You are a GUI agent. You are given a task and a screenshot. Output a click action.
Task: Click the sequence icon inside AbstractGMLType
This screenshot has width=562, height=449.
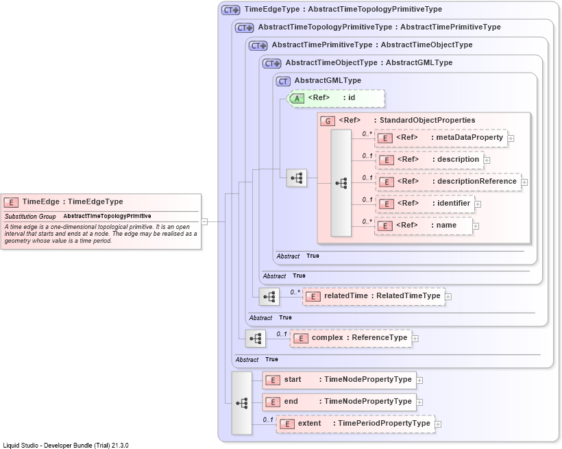296,178
